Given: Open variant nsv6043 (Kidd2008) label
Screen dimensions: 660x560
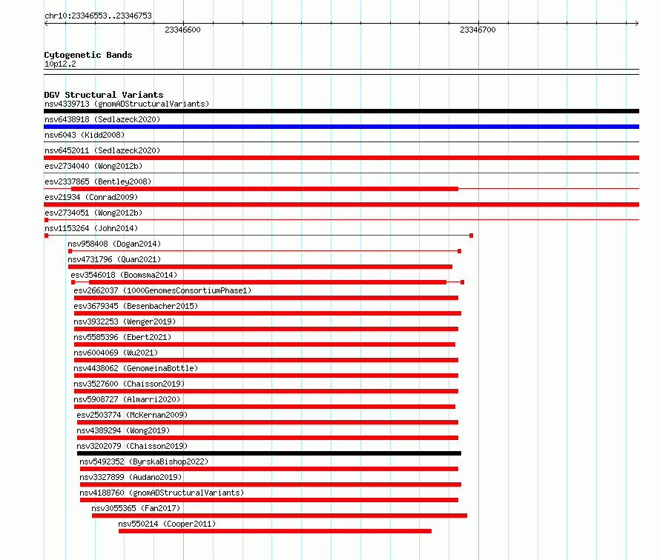Looking at the screenshot, I should pyautogui.click(x=85, y=135).
